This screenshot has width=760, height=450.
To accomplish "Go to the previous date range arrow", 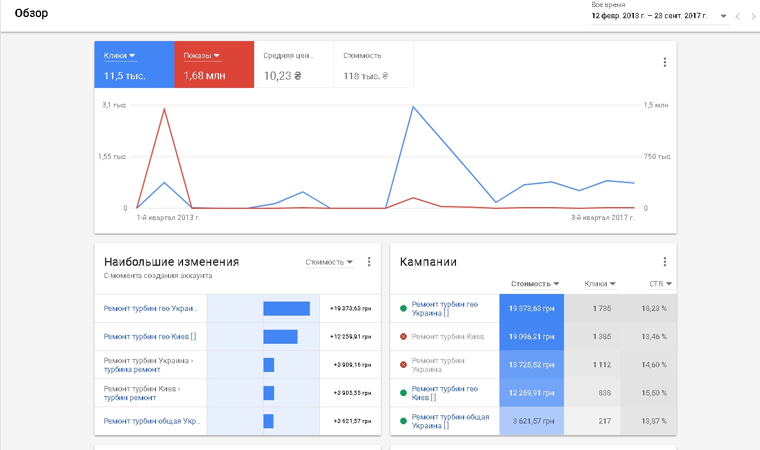I will (738, 16).
